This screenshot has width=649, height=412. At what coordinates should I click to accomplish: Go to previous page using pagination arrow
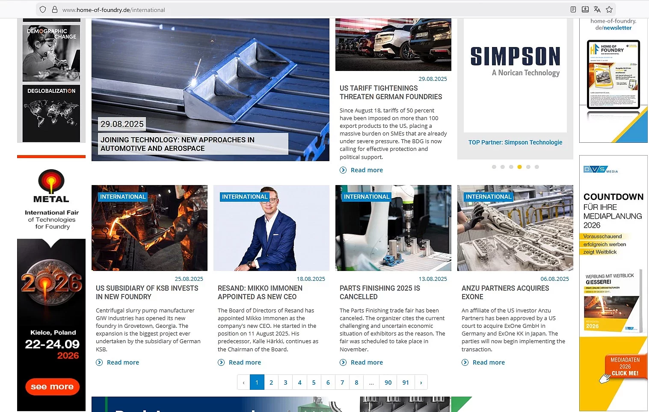[244, 383]
